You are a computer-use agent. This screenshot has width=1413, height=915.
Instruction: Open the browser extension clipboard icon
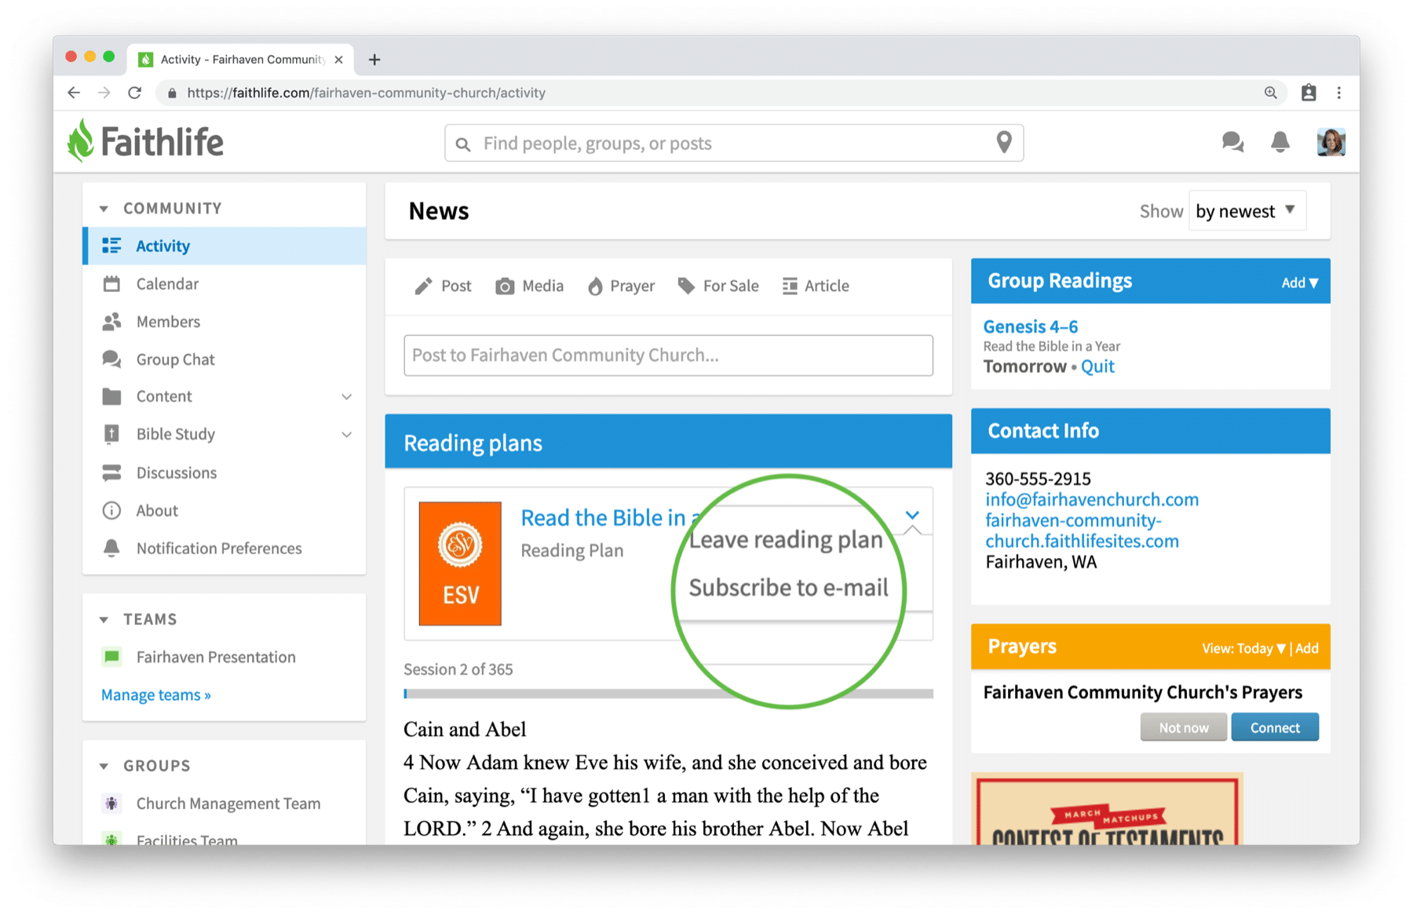coord(1309,93)
